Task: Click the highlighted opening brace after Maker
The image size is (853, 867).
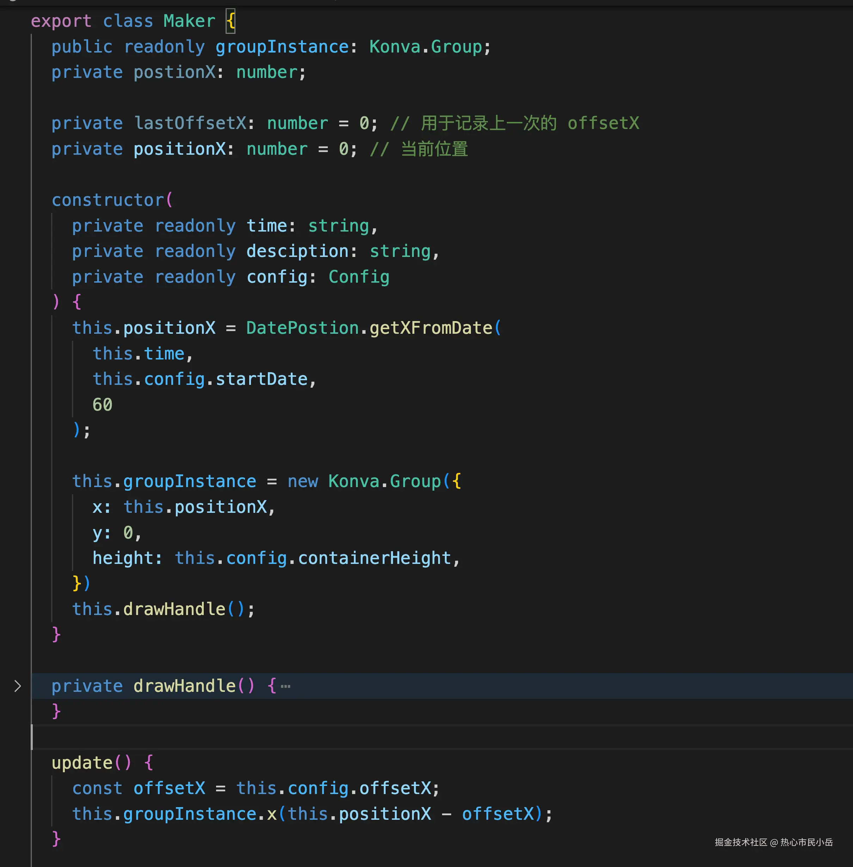Action: tap(230, 21)
